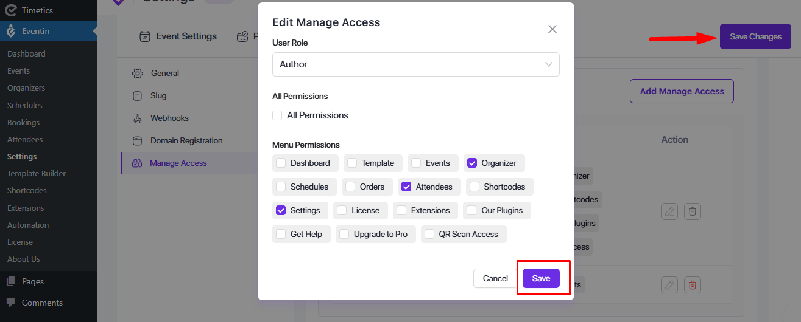Open the Event Settings tab
Image resolution: width=801 pixels, height=322 pixels.
point(178,36)
